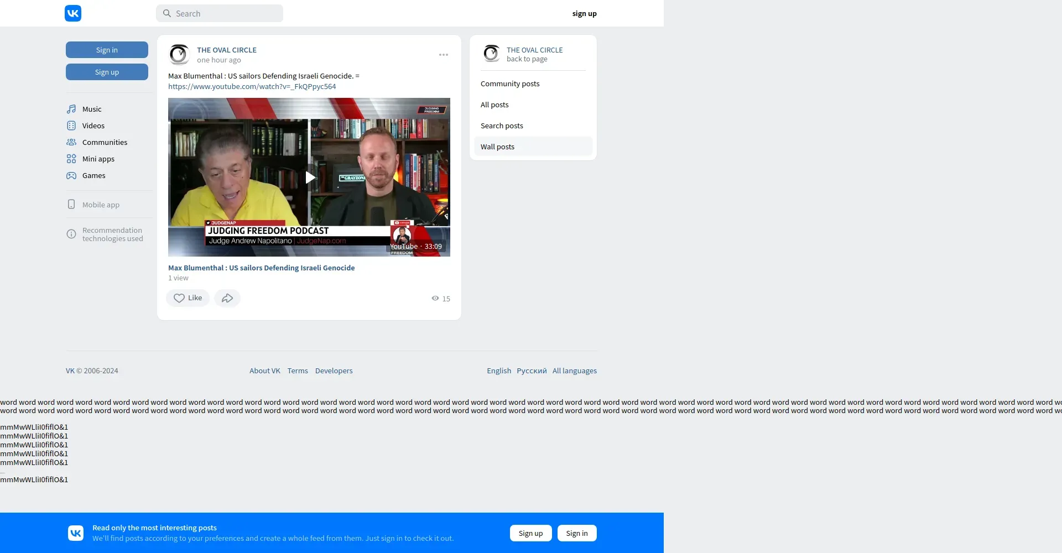Open the Mini apps icon
The width and height of the screenshot is (1062, 553).
pyautogui.click(x=71, y=159)
